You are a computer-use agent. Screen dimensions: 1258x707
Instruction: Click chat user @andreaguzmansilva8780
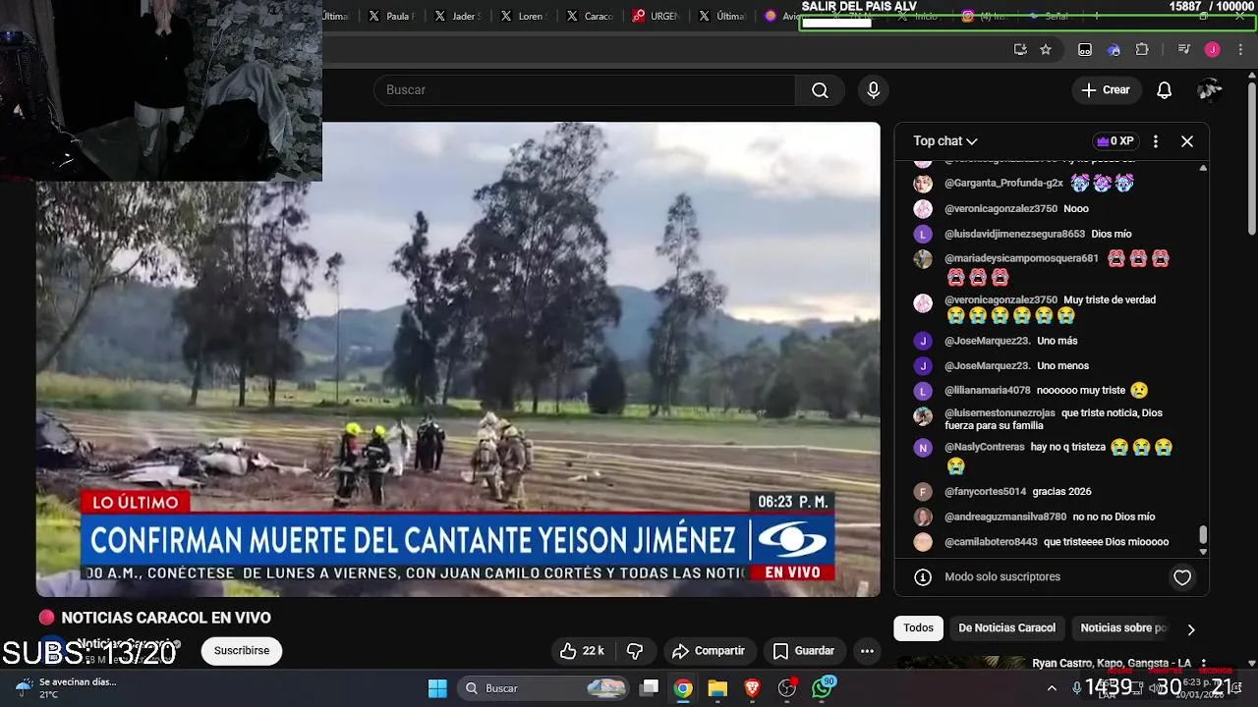point(1005,517)
